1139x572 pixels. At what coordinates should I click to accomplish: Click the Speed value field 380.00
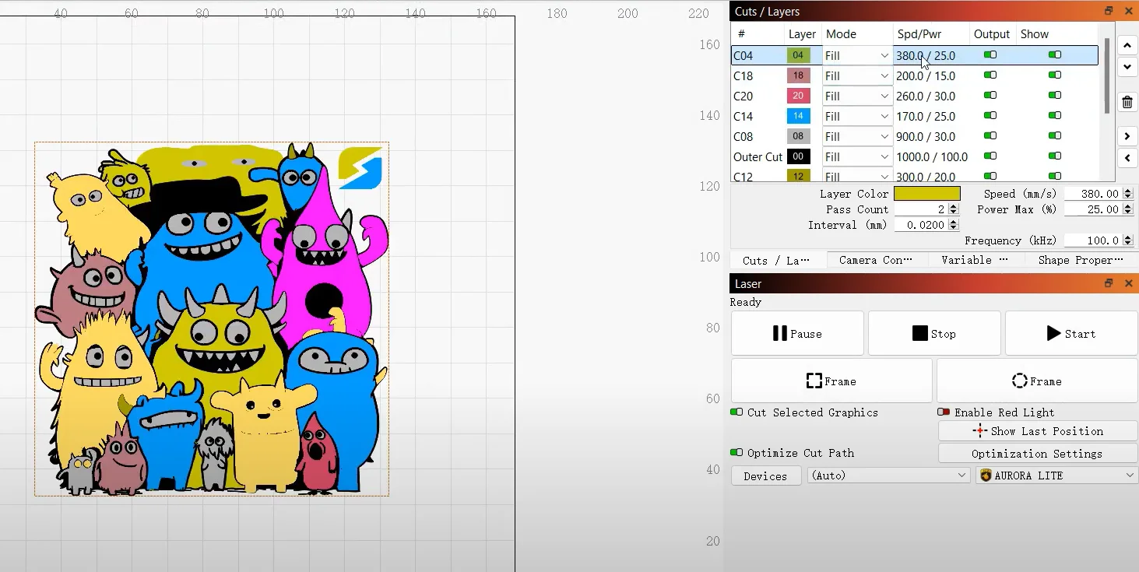[1093, 194]
